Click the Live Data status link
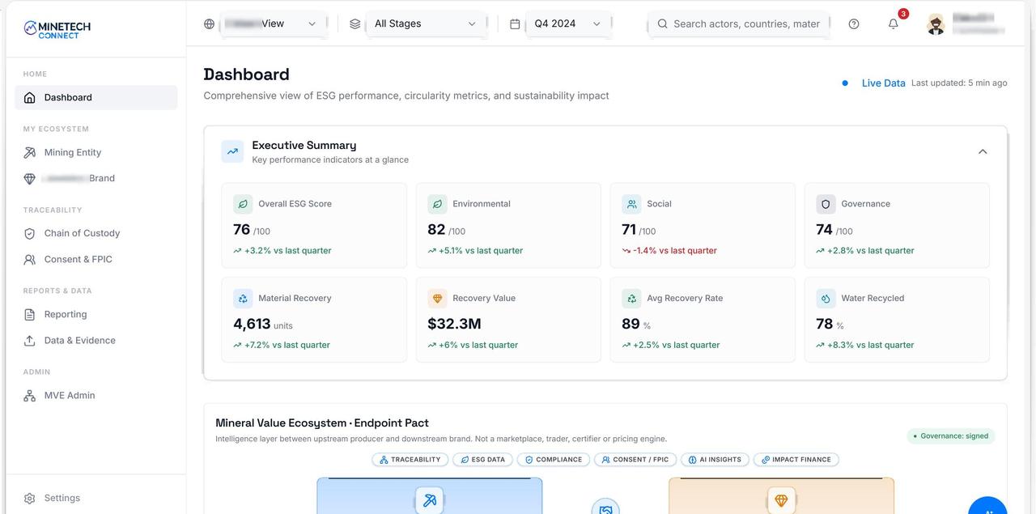This screenshot has height=514, width=1036. click(883, 83)
